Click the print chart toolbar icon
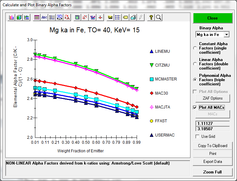 point(133,17)
